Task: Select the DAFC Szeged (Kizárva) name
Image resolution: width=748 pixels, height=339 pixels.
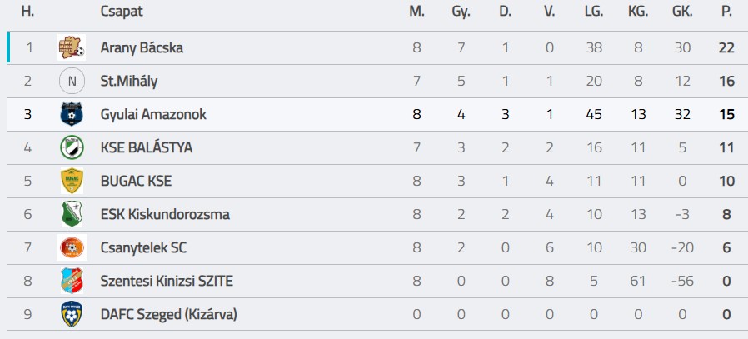Action: tap(168, 314)
